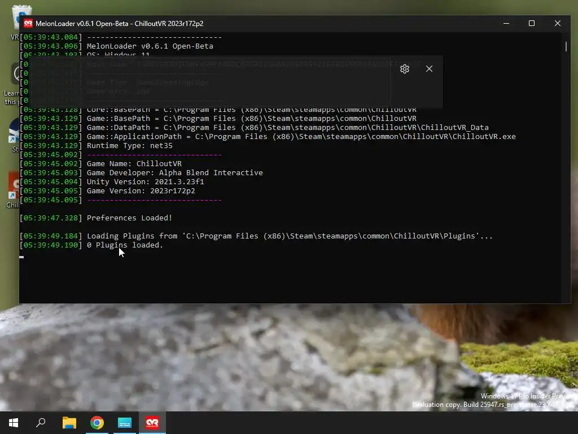Click the timestamp 05:39:47.328
The height and width of the screenshot is (434, 578).
[51, 218]
